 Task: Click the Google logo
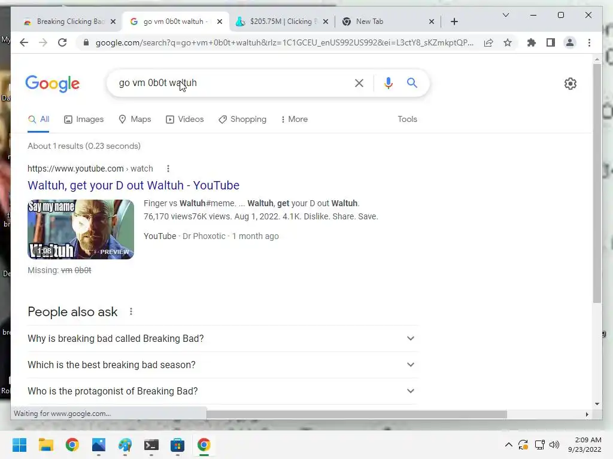53,84
